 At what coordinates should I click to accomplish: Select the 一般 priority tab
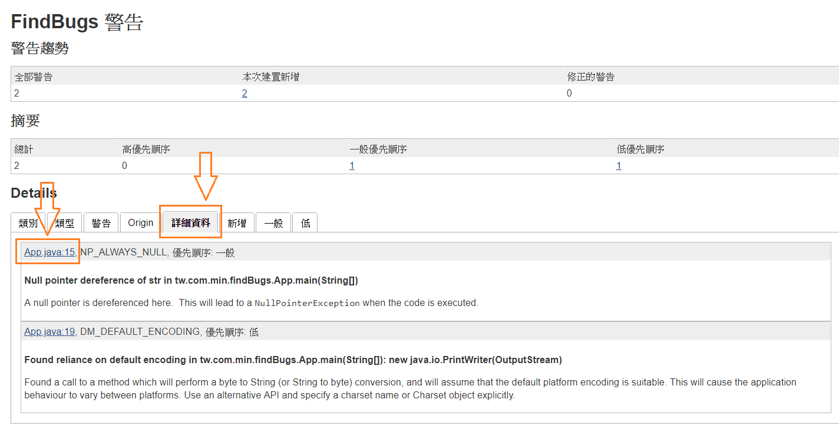[273, 222]
